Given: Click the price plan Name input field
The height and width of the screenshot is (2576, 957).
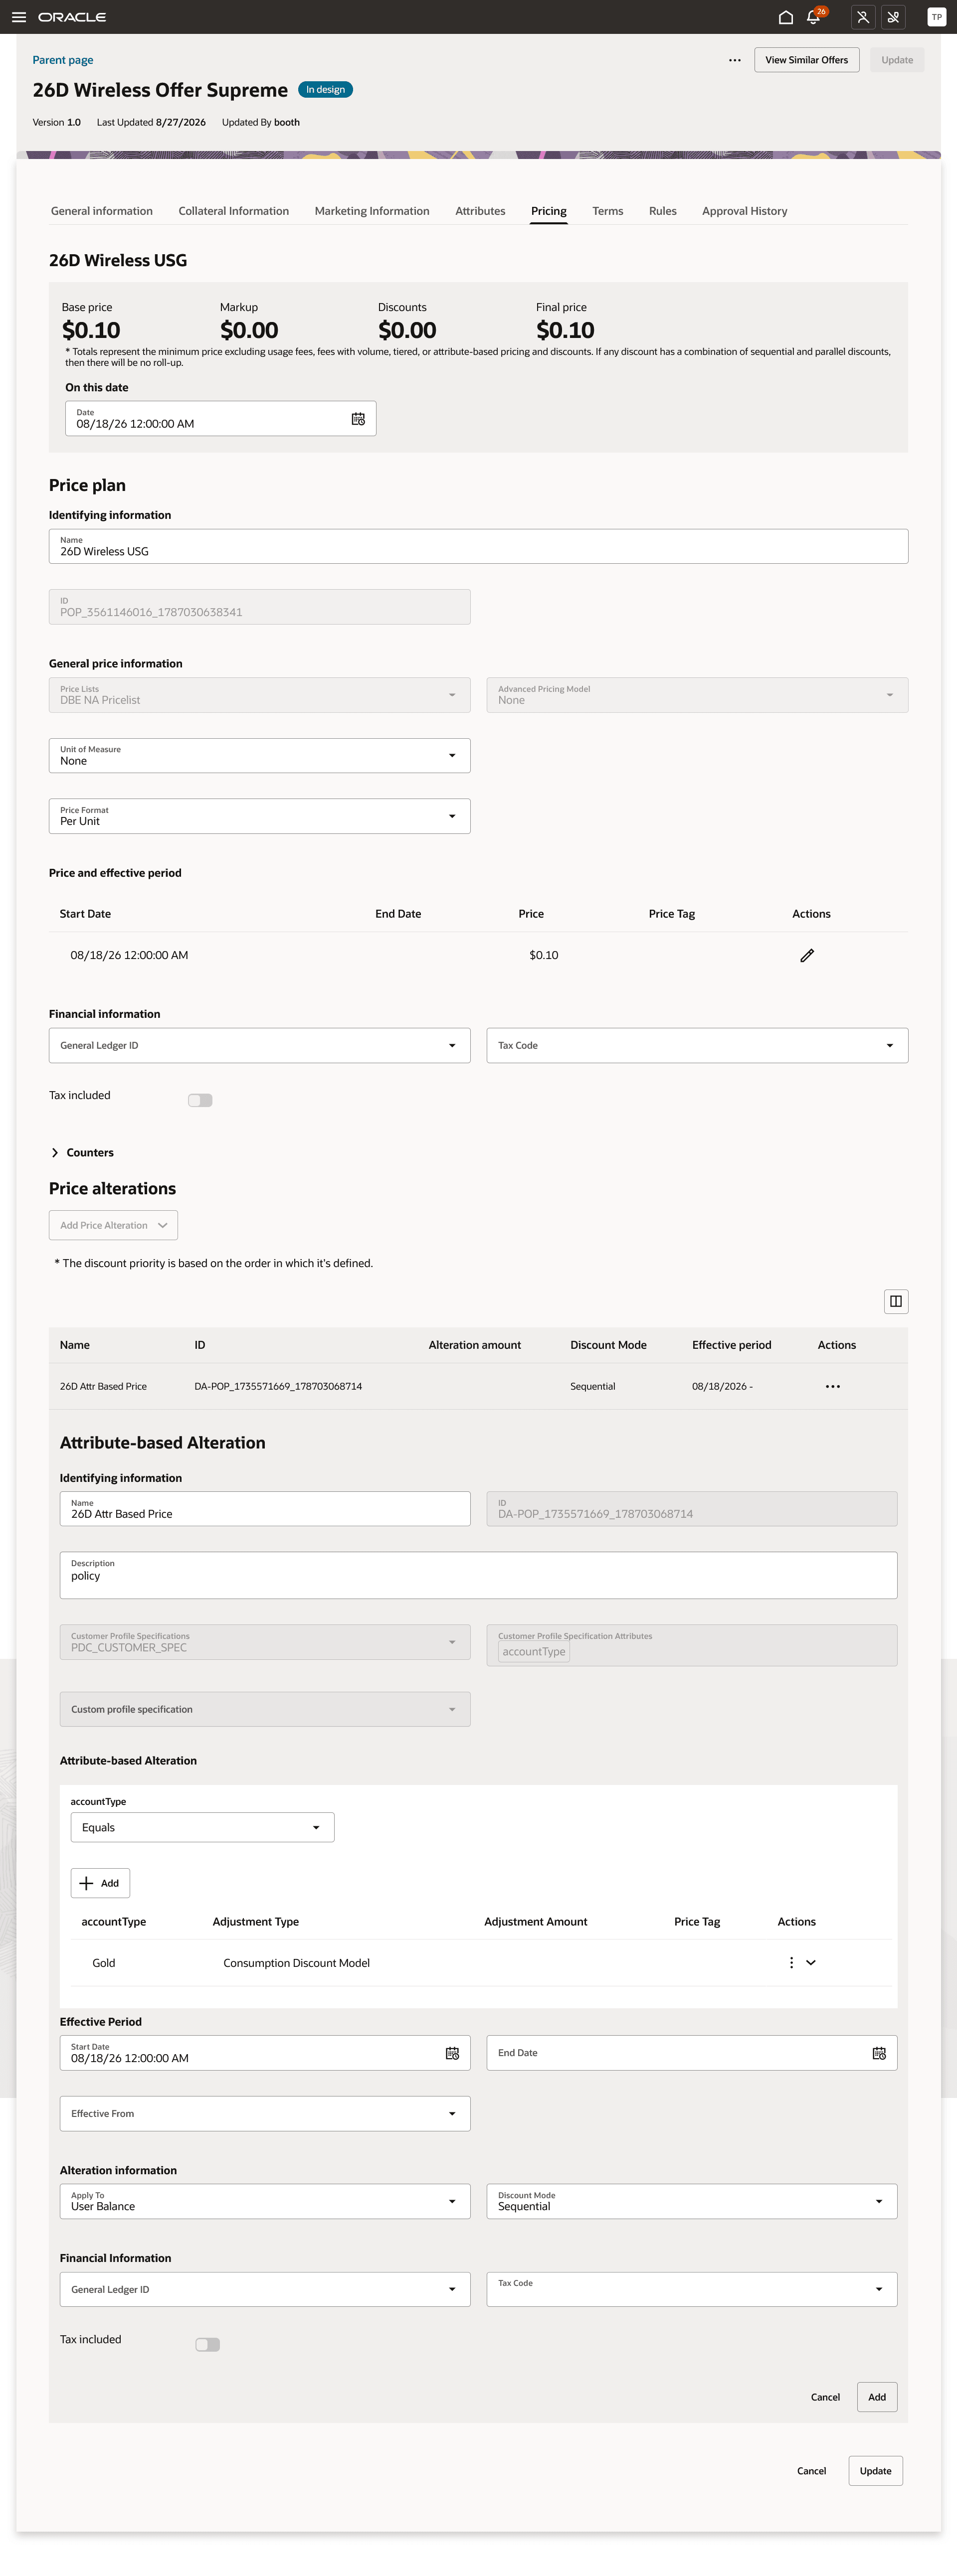Looking at the screenshot, I should pos(479,546).
